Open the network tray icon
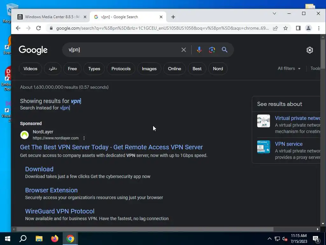The image size is (326, 245). click(x=277, y=239)
